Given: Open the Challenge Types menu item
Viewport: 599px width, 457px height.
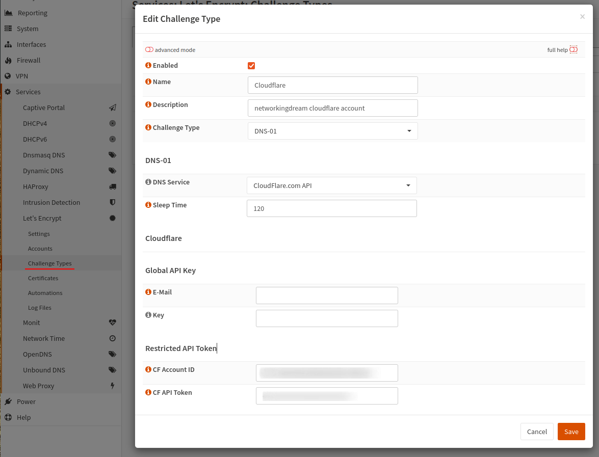Looking at the screenshot, I should tap(49, 263).
